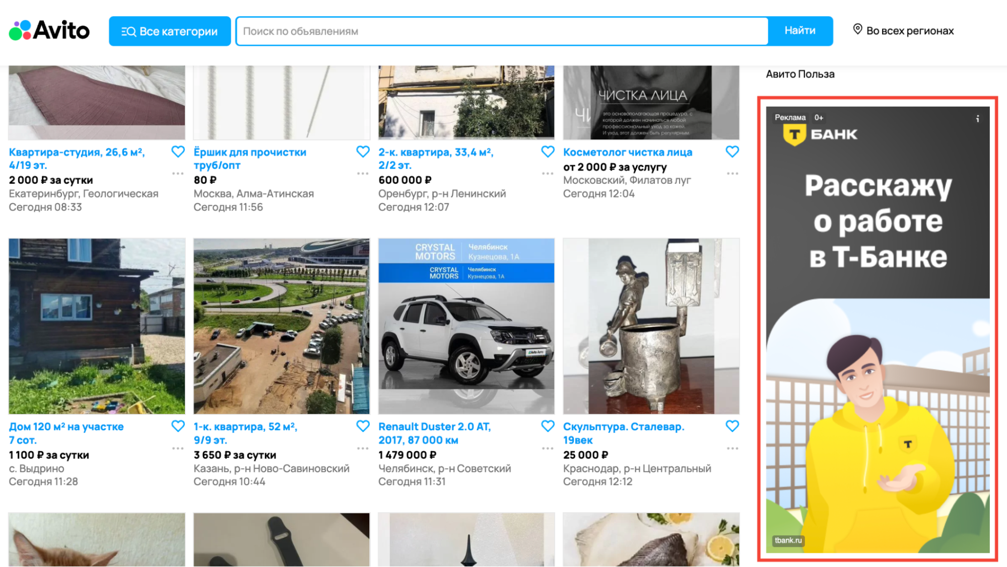Click the location Екатеринбург, Геологическая
The image size is (1007, 567).
84,194
